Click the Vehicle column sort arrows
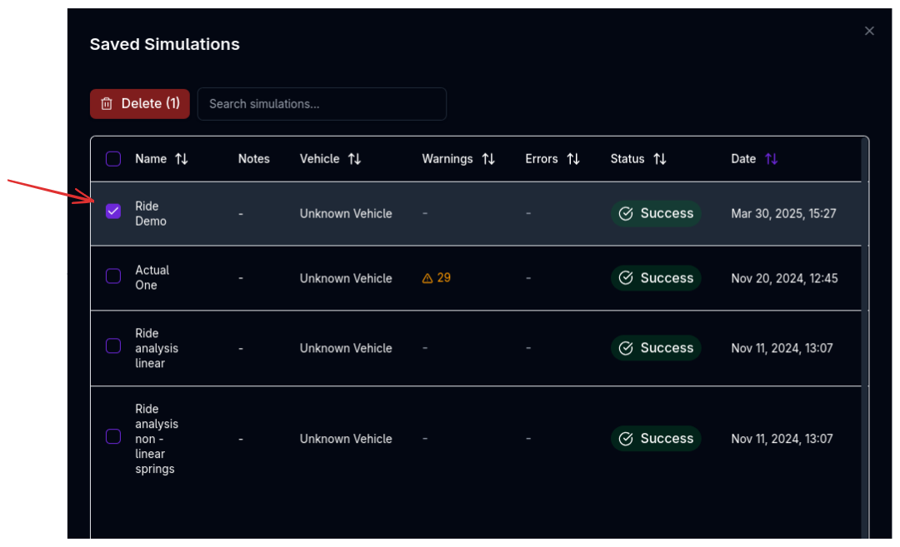This screenshot has height=547, width=900. (355, 158)
